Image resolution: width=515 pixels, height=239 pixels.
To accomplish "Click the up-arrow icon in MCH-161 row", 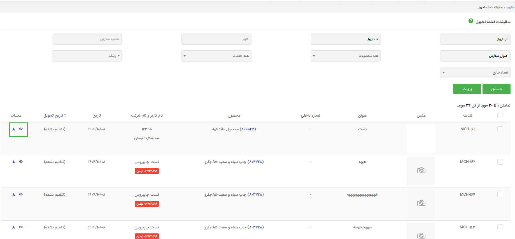I will [14, 129].
